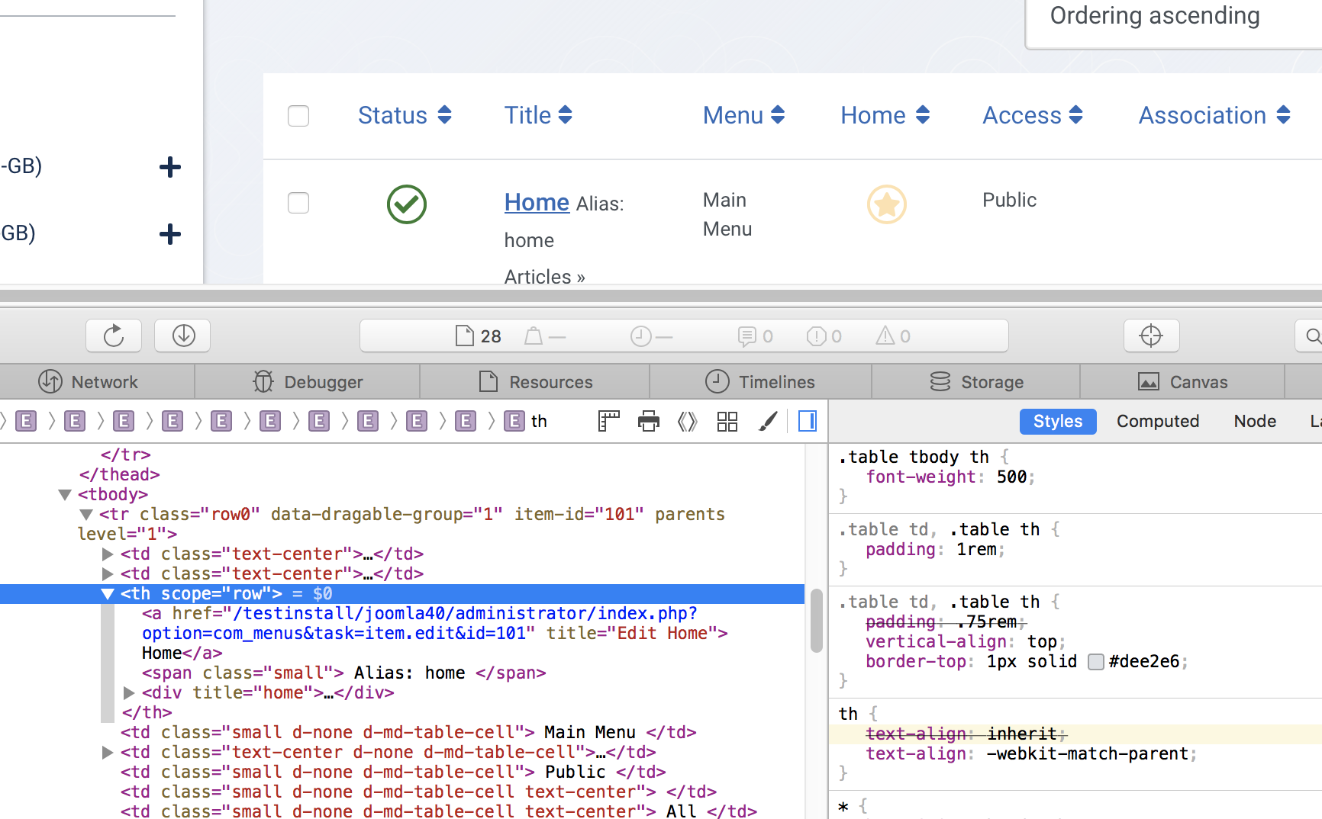Click the resource count document icon showing 28
Screen dimensions: 1322x819
point(464,336)
